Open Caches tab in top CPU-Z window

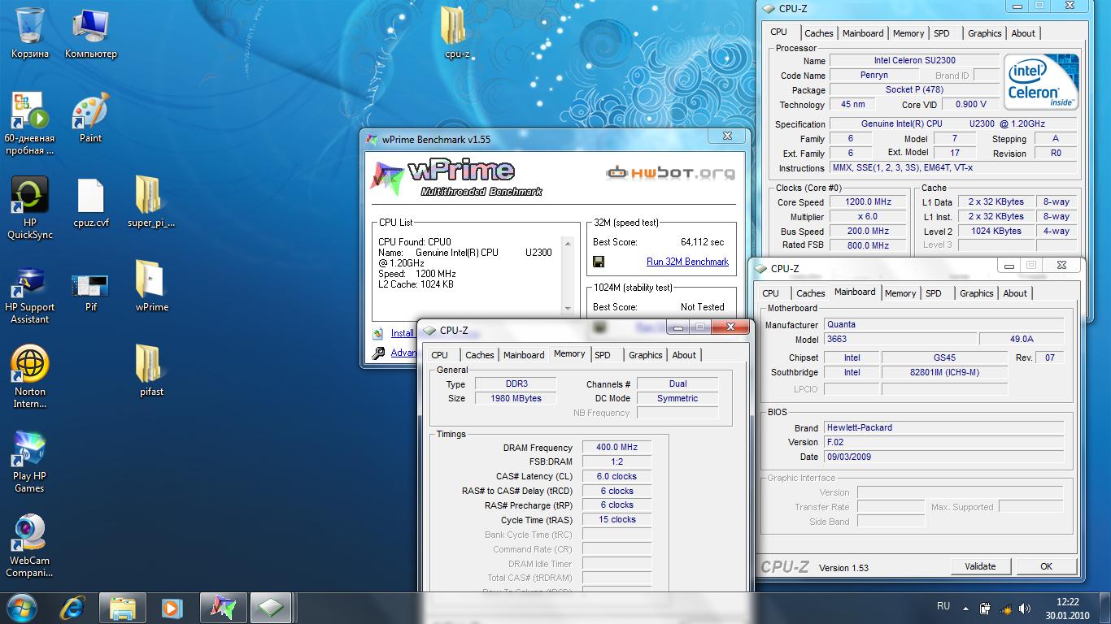click(x=818, y=33)
